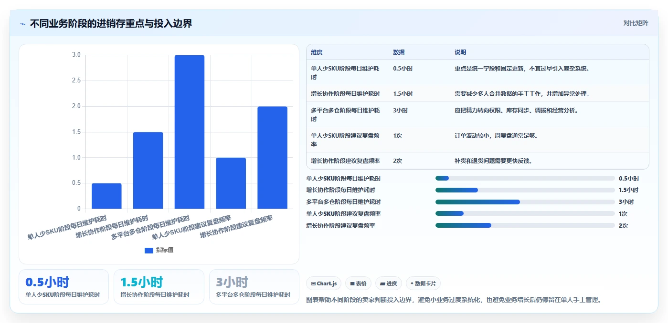Click the 3小时 progress bar
Screen dimensions: 668x323
pyautogui.click(x=525, y=202)
